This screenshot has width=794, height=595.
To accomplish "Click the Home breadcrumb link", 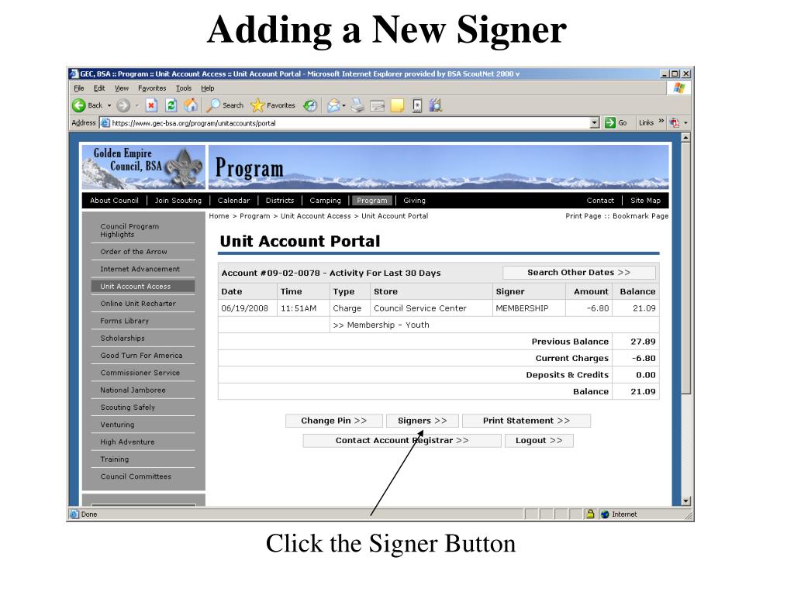I will pyautogui.click(x=219, y=216).
